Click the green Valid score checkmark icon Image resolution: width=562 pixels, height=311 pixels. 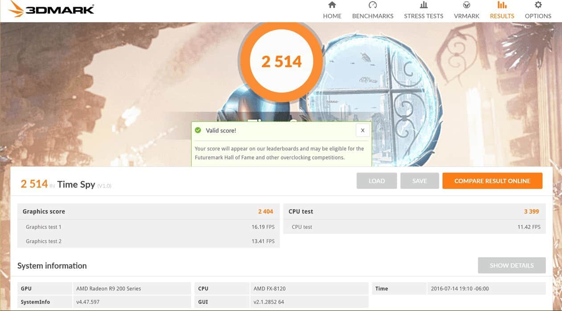[x=198, y=130]
